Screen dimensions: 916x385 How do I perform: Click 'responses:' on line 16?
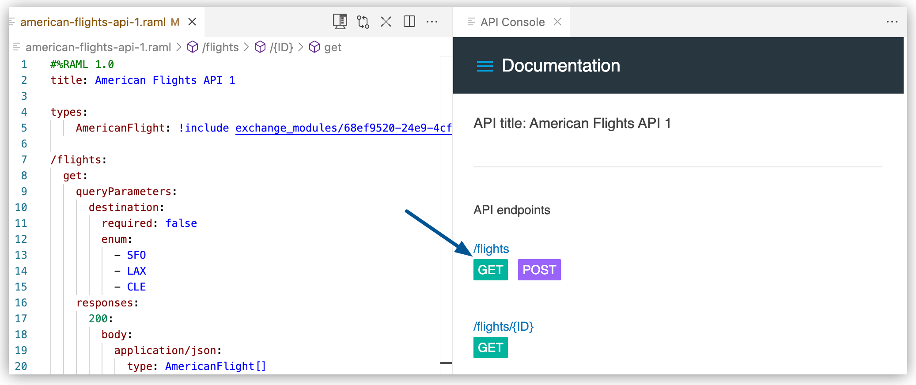pyautogui.click(x=107, y=303)
